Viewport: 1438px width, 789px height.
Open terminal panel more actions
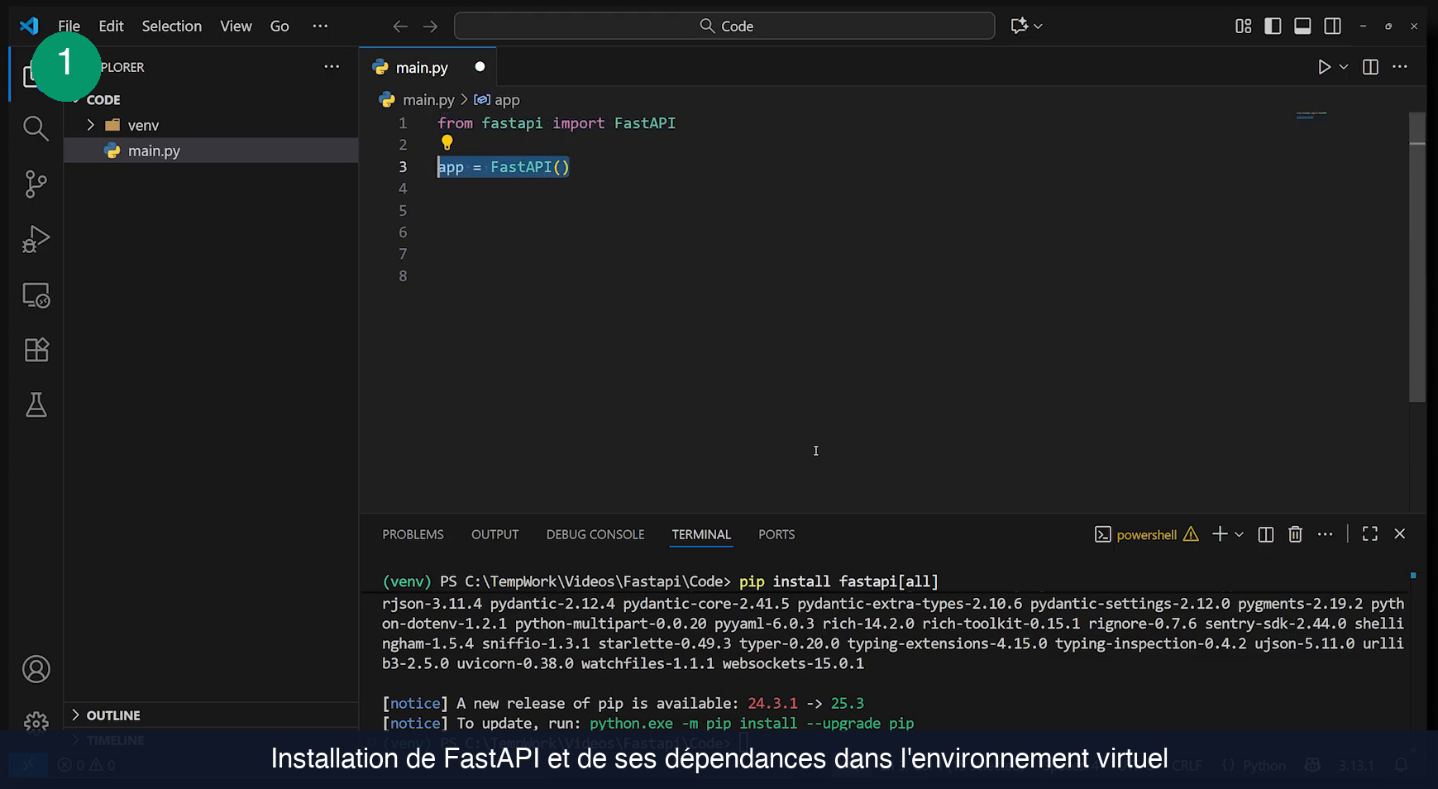pos(1325,534)
